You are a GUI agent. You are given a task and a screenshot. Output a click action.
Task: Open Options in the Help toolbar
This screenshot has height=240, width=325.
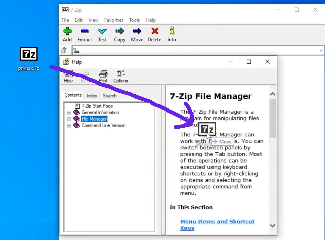[121, 76]
